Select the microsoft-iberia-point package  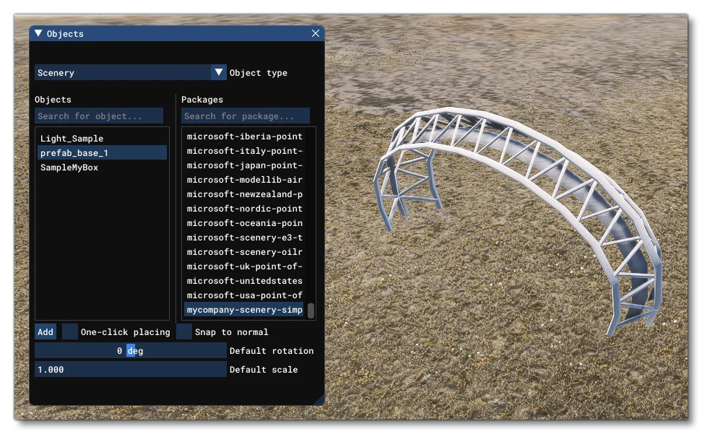coord(244,136)
